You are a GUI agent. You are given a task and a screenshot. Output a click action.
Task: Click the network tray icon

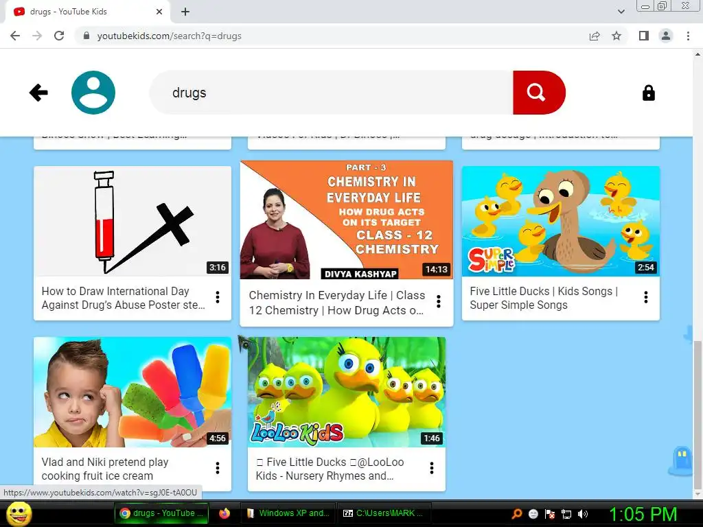tap(566, 514)
